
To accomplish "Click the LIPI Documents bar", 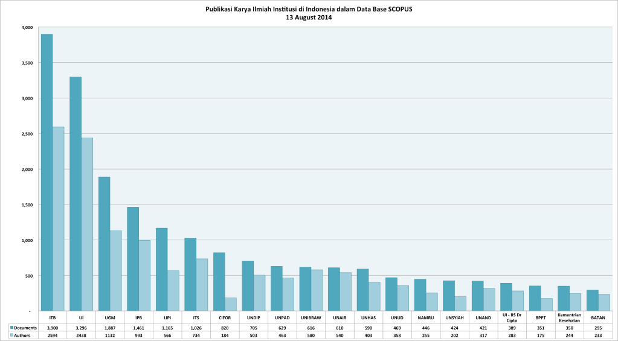I will click(161, 269).
